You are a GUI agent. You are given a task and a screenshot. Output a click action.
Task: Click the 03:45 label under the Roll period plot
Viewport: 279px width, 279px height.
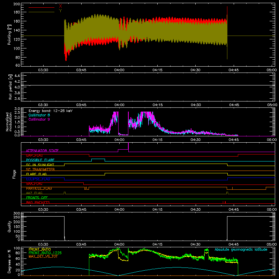click(81, 105)
